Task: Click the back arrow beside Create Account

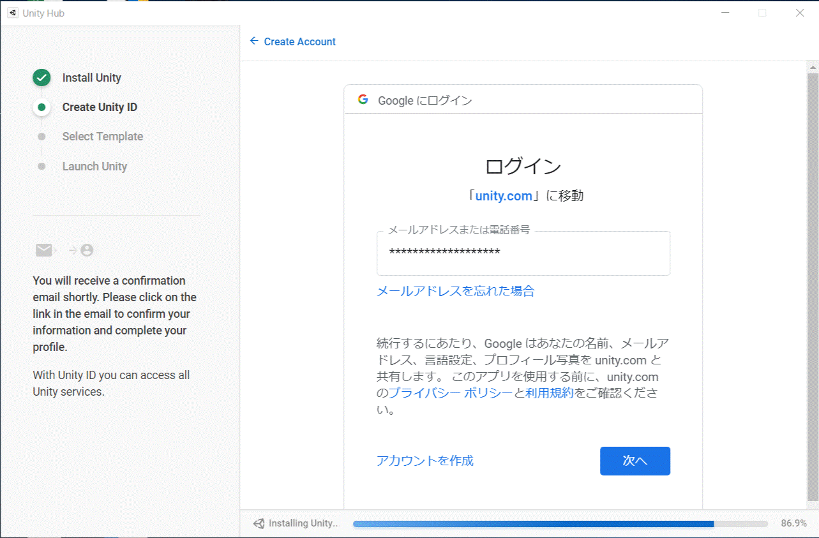Action: coord(253,41)
